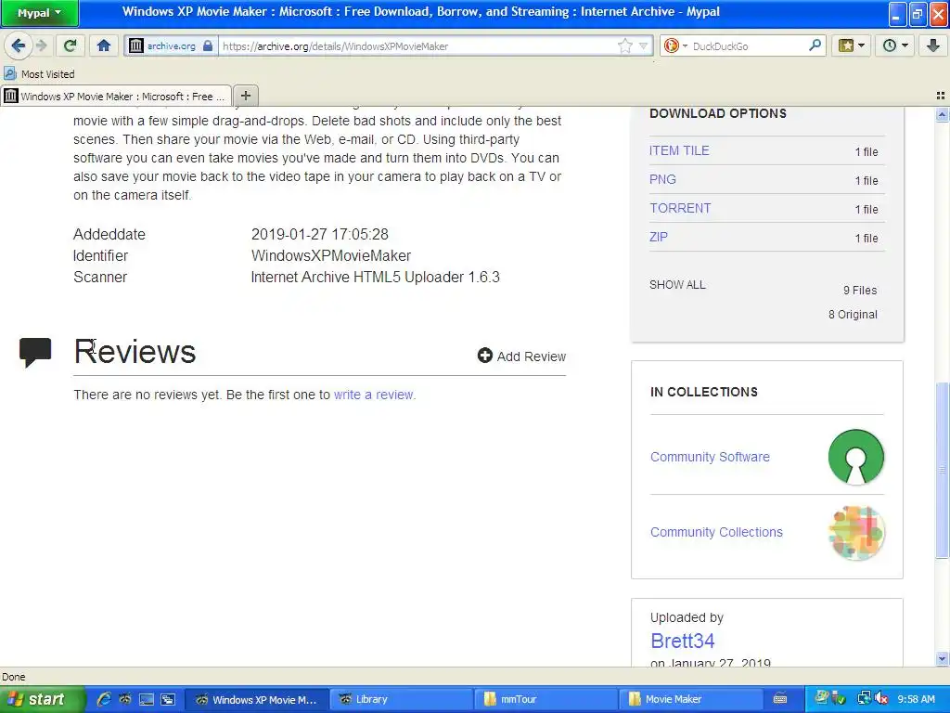Click the network connection tray icon
The image size is (950, 713).
pyautogui.click(x=864, y=699)
